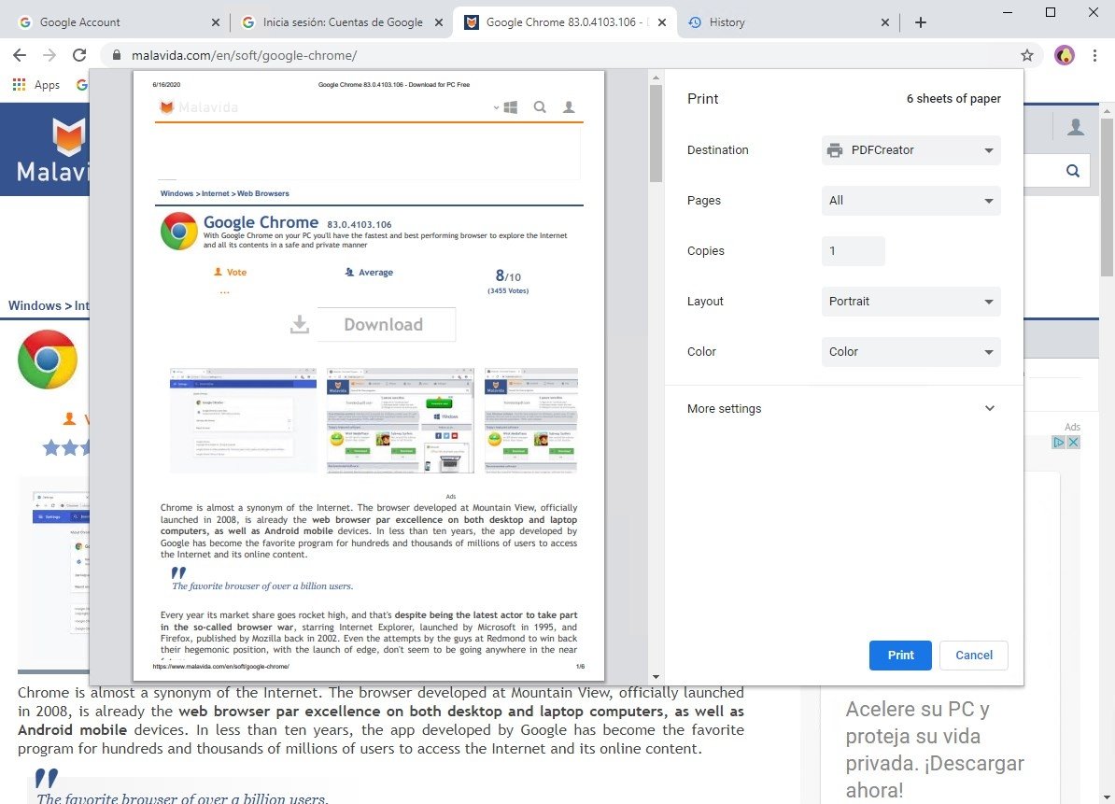Click the webpage user account icon
The width and height of the screenshot is (1115, 804).
[1076, 127]
